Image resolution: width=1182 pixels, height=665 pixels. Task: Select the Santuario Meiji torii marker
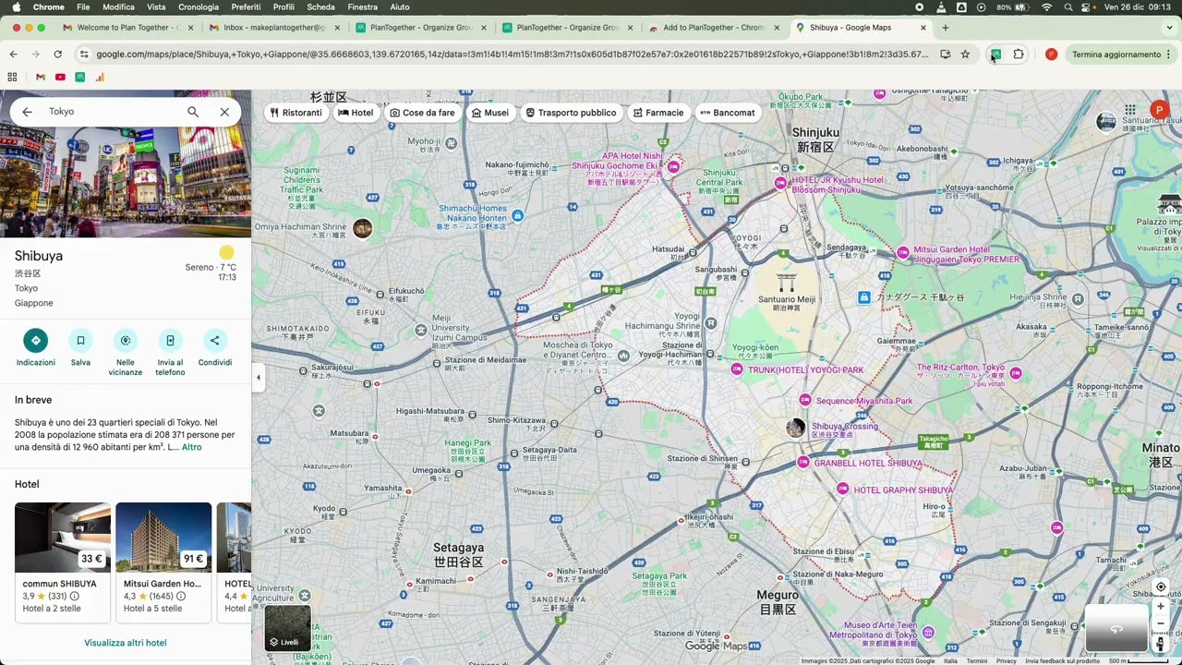(x=787, y=282)
